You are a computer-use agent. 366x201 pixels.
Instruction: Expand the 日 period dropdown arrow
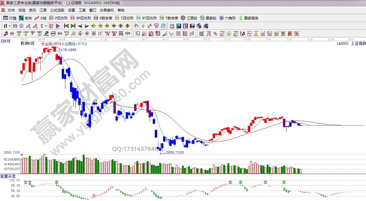pyautogui.click(x=9, y=26)
